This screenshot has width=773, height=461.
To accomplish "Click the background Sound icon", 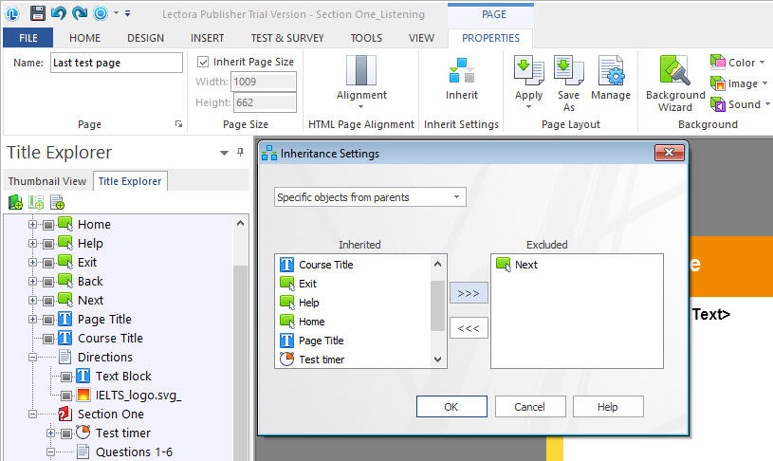I will [x=717, y=104].
